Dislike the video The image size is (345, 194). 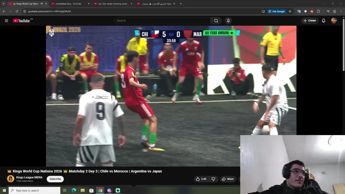tap(213, 179)
